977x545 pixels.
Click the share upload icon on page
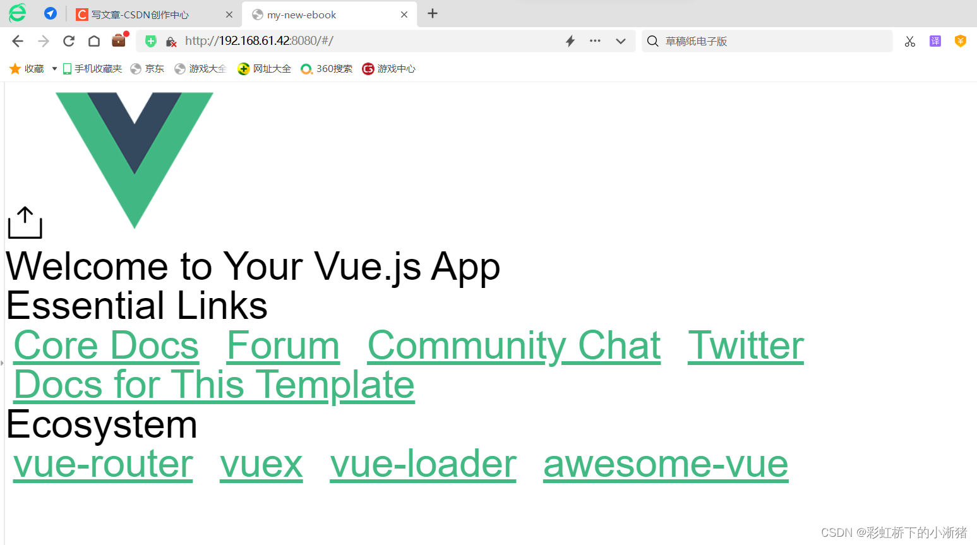click(x=25, y=222)
